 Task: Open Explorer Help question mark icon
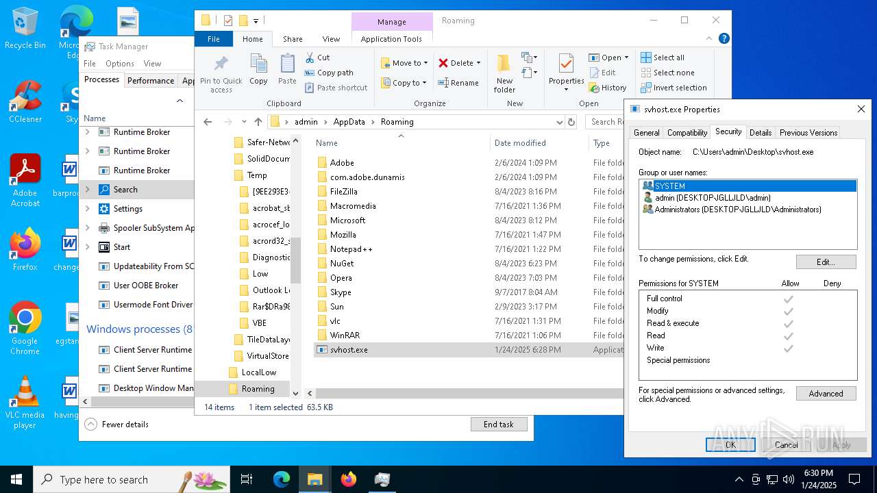tap(724, 39)
